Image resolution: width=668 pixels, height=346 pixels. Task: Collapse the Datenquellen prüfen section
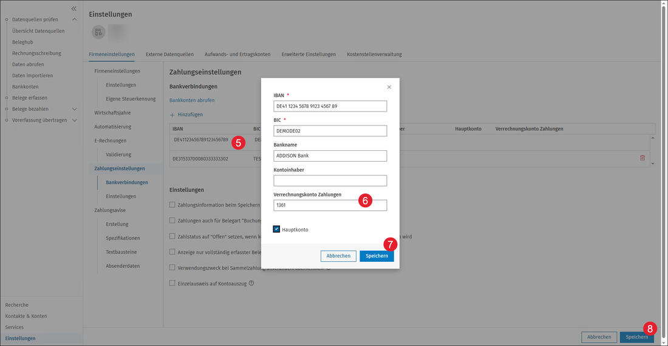pyautogui.click(x=74, y=19)
